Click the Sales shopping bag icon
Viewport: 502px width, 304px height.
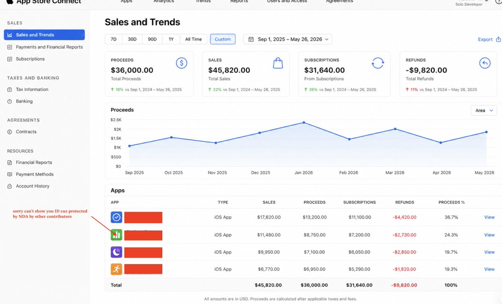click(278, 63)
